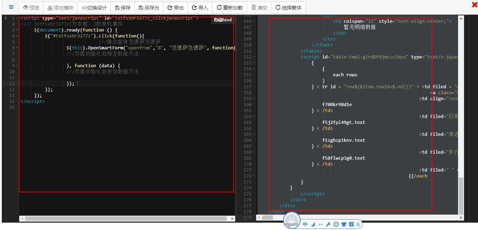This screenshot has width=478, height=230.
Task: Collapse the fold arrow at right line 152
Action: pos(254,57)
